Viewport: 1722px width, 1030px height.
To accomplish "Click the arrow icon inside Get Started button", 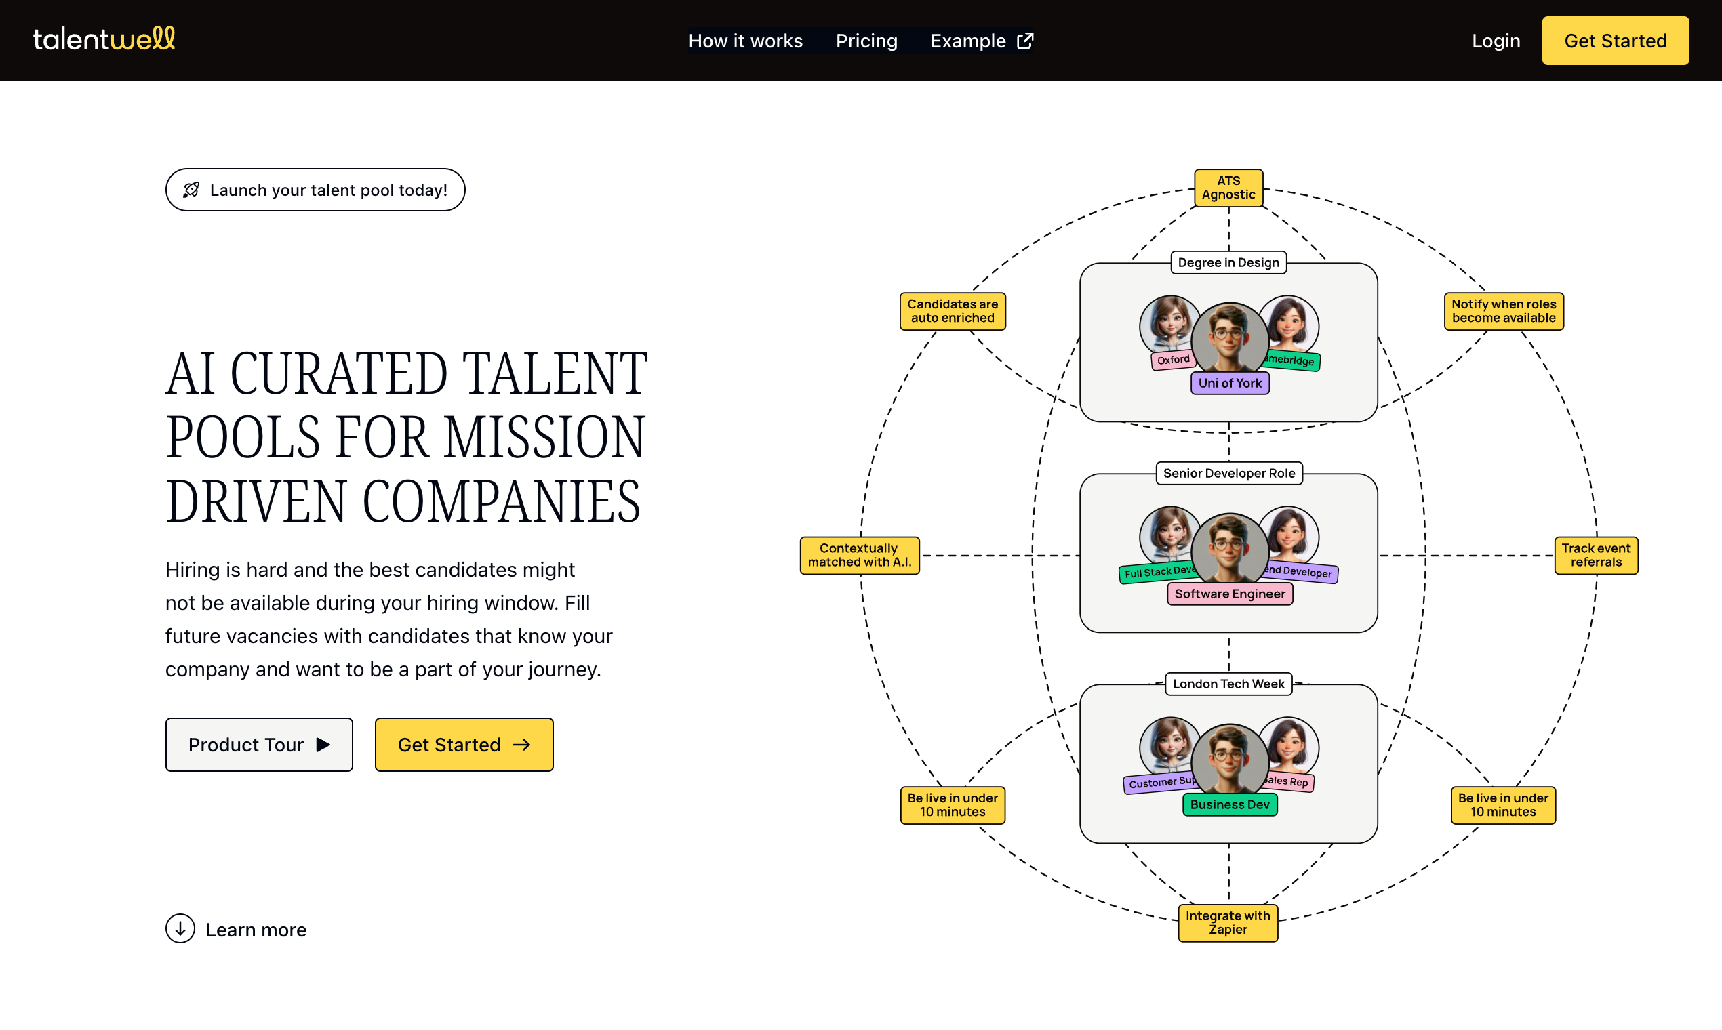I will point(521,744).
